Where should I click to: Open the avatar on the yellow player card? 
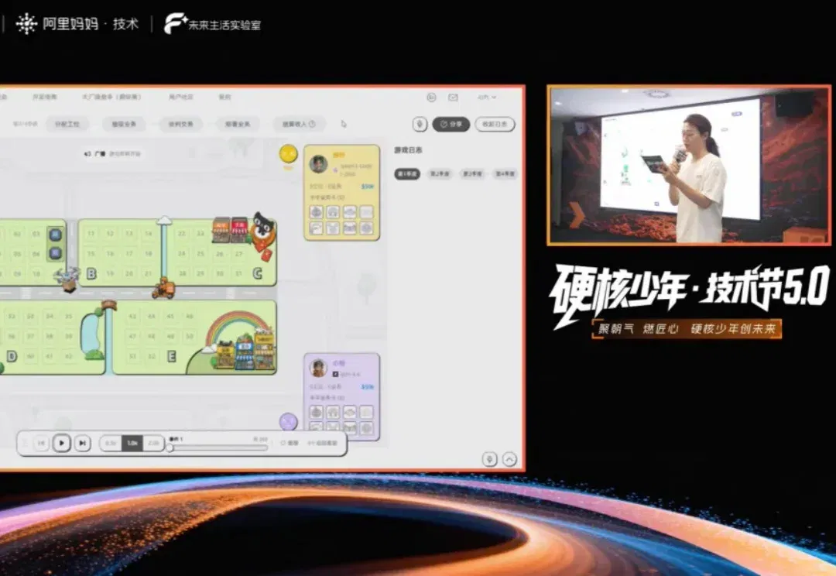click(x=318, y=163)
